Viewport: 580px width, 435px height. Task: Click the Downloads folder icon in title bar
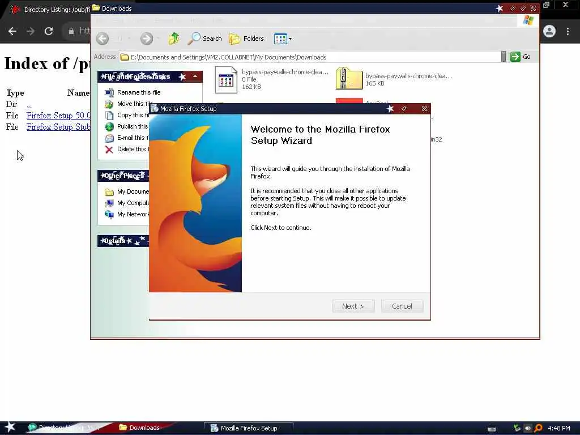[96, 8]
